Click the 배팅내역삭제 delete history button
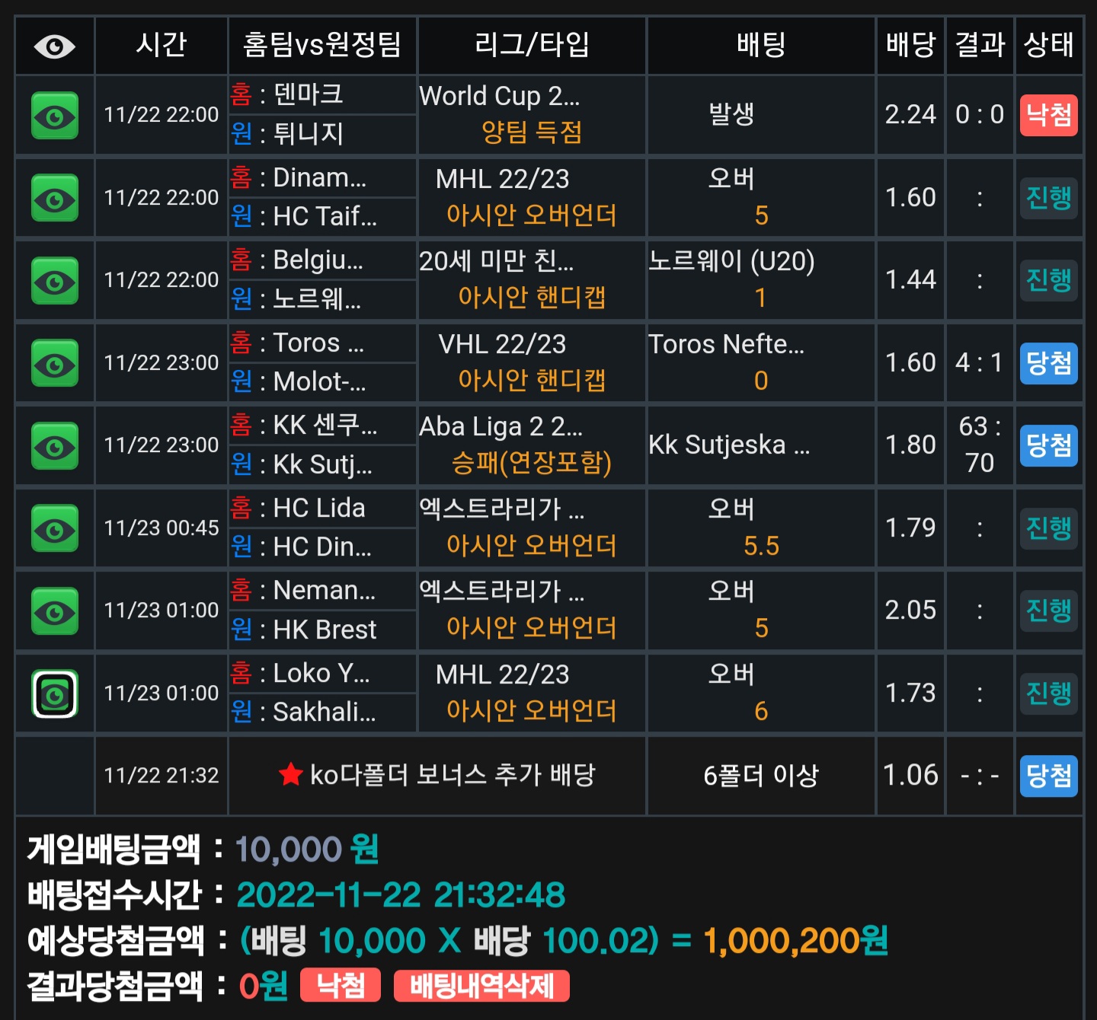This screenshot has width=1097, height=1020. coord(481,987)
